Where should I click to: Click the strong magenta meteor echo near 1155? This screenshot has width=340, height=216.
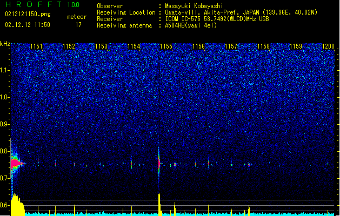click(x=159, y=163)
